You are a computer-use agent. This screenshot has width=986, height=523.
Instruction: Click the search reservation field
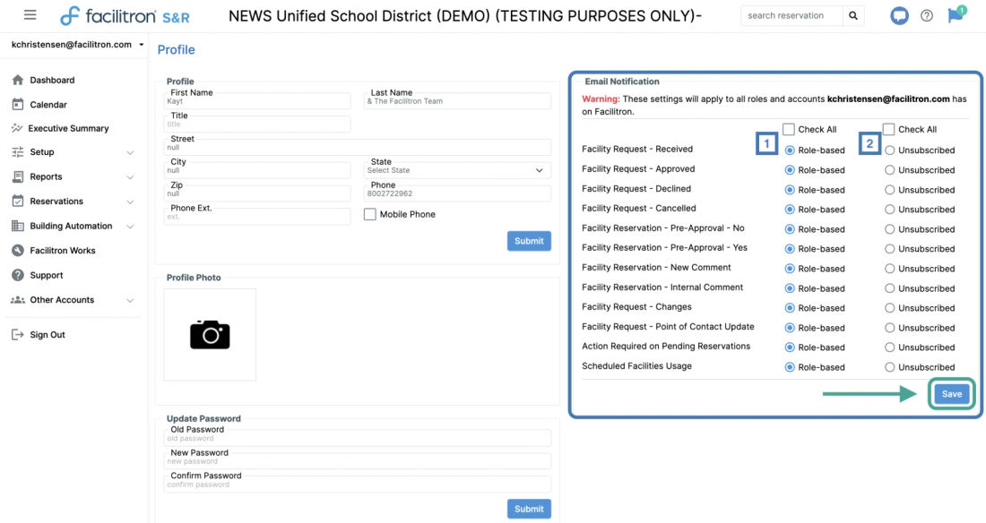(x=791, y=16)
